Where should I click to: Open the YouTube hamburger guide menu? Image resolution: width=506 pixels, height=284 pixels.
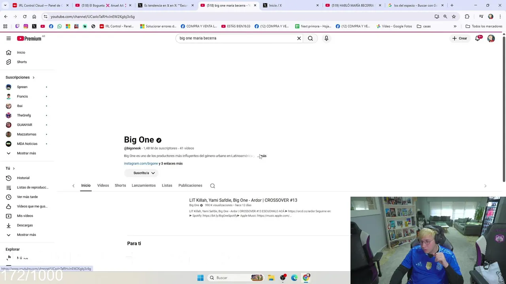(8, 38)
